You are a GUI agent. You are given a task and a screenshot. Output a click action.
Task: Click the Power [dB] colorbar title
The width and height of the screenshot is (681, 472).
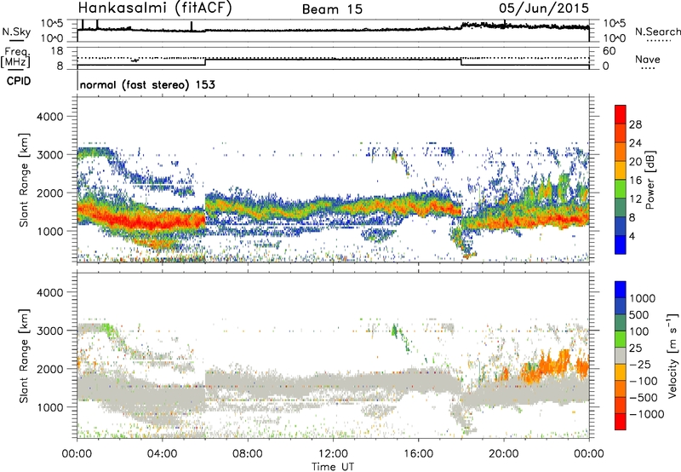pos(650,180)
